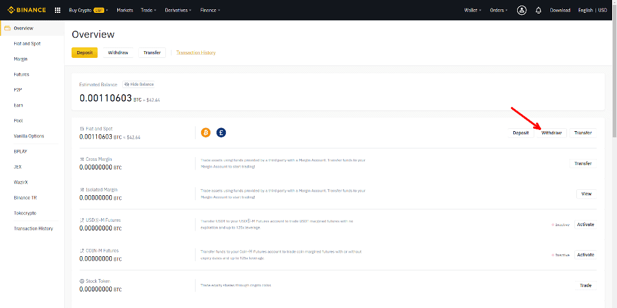Image resolution: width=617 pixels, height=308 pixels.
Task: Click Withdraw below the Overview heading
Action: pos(118,52)
